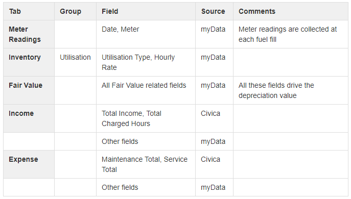This screenshot has width=351, height=199.
Task: Click the Group column header
Action: [x=71, y=11]
